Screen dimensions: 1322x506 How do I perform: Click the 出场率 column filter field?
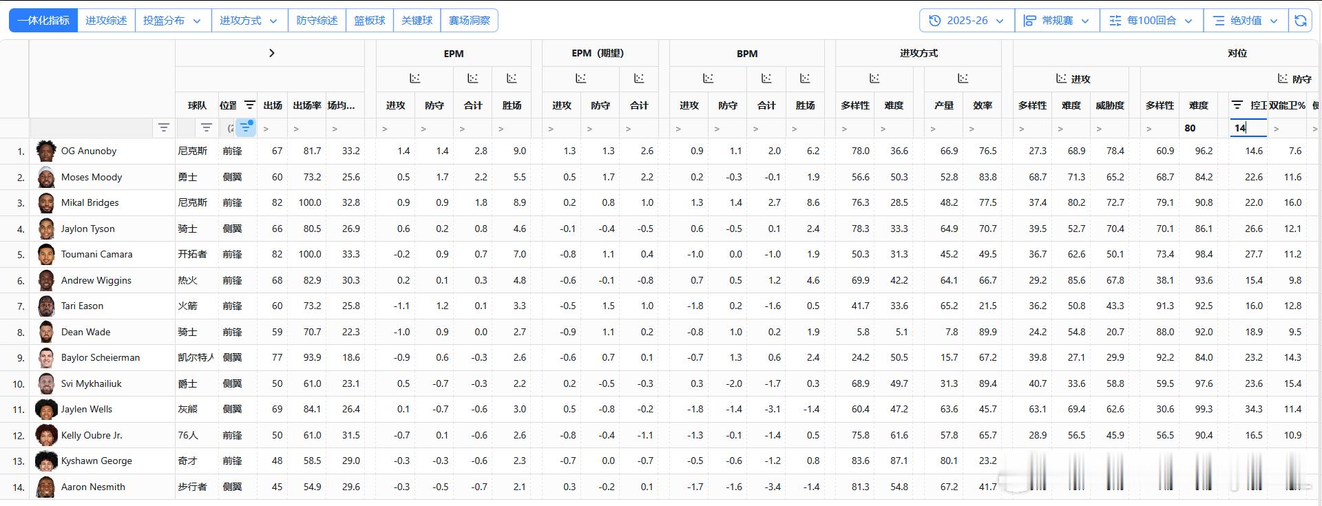tap(307, 128)
